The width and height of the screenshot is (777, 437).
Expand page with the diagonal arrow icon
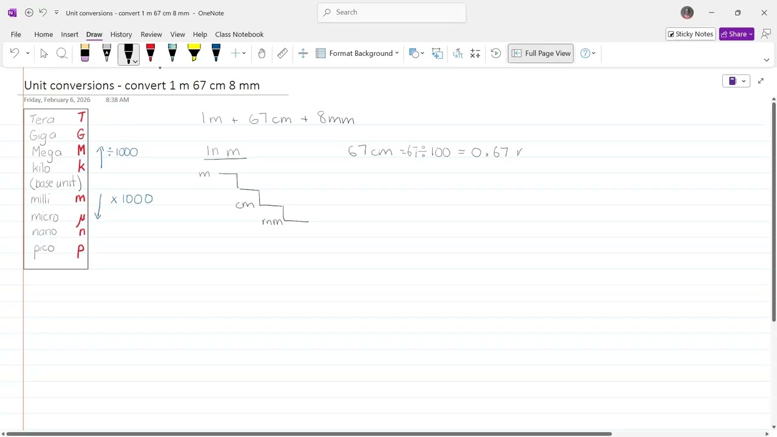[761, 81]
